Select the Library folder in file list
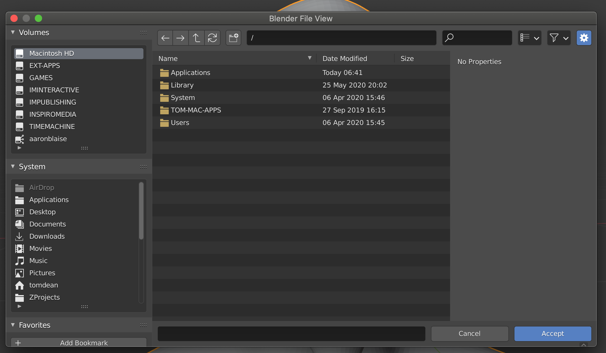 [x=301, y=85]
